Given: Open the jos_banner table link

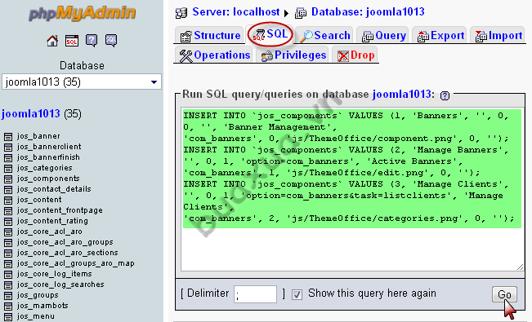Looking at the screenshot, I should 38,136.
